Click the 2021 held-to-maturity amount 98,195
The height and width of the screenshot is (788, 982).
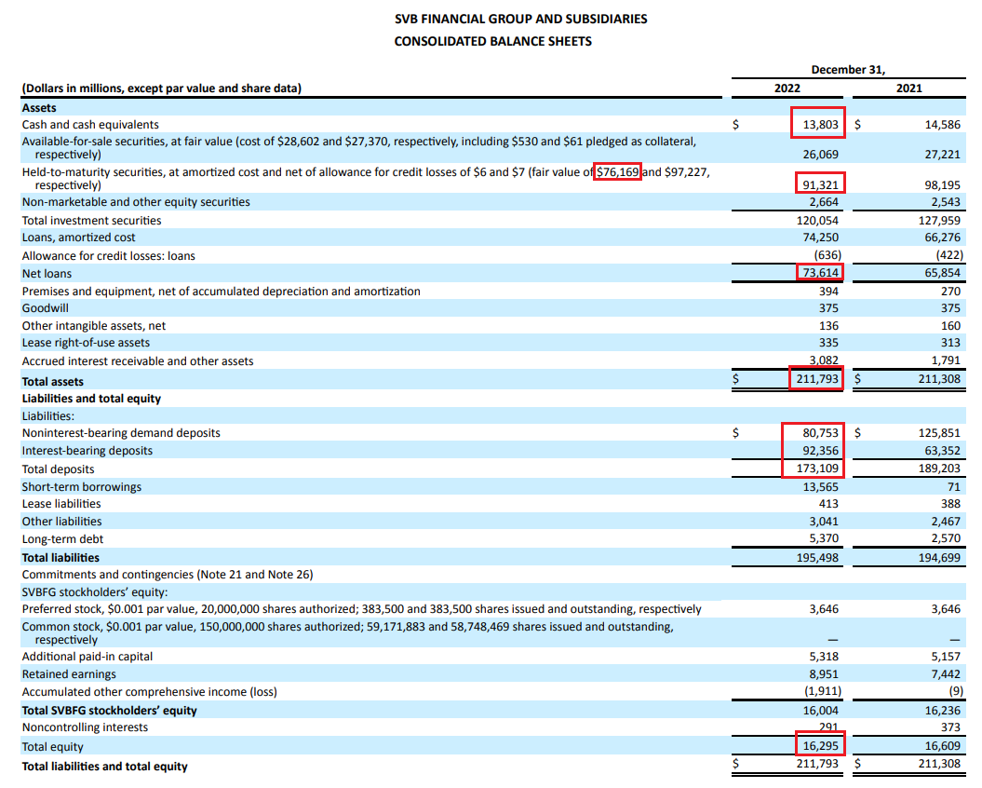click(x=942, y=185)
